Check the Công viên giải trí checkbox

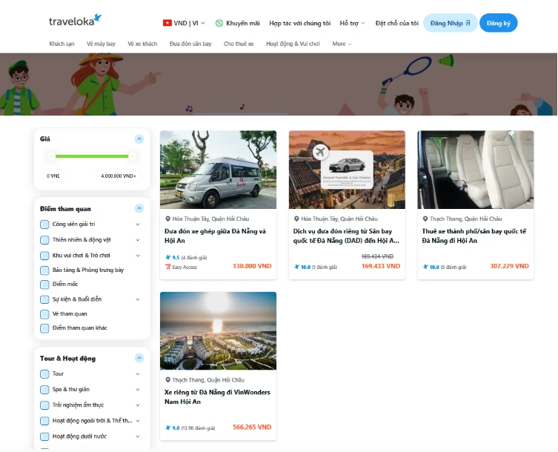point(45,225)
